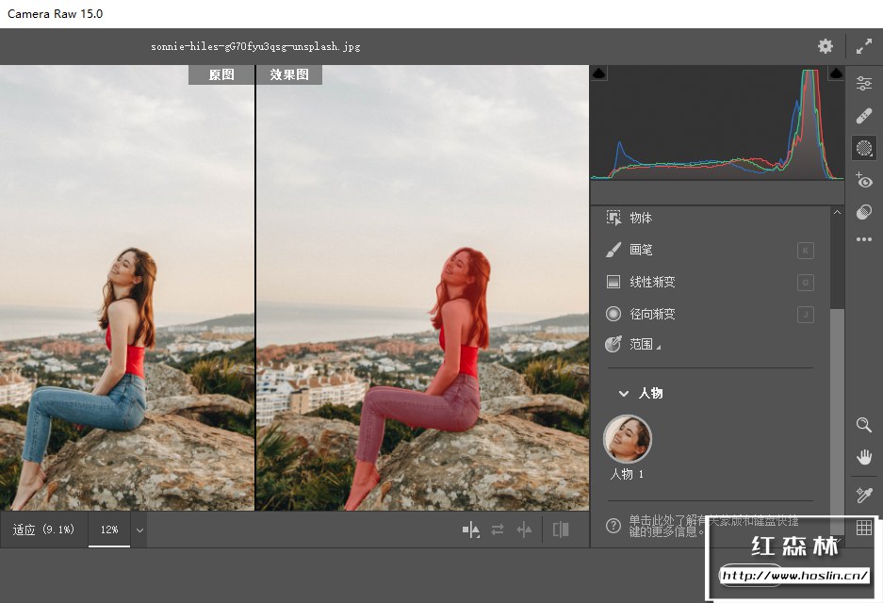Viewport: 883px width, 603px height.
Task: Toggle full screen mode arrows
Action: click(x=863, y=46)
